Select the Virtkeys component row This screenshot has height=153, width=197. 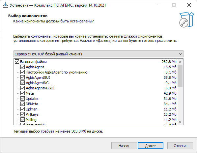tap(96, 114)
